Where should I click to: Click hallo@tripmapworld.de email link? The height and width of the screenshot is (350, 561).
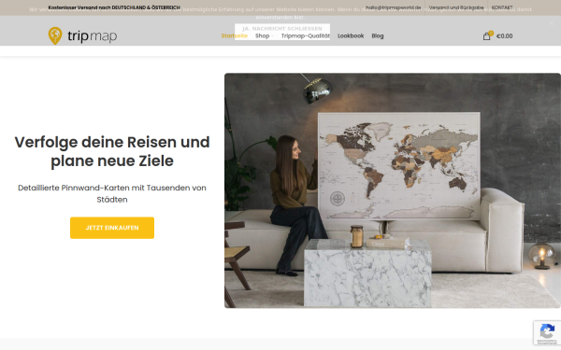pos(394,7)
